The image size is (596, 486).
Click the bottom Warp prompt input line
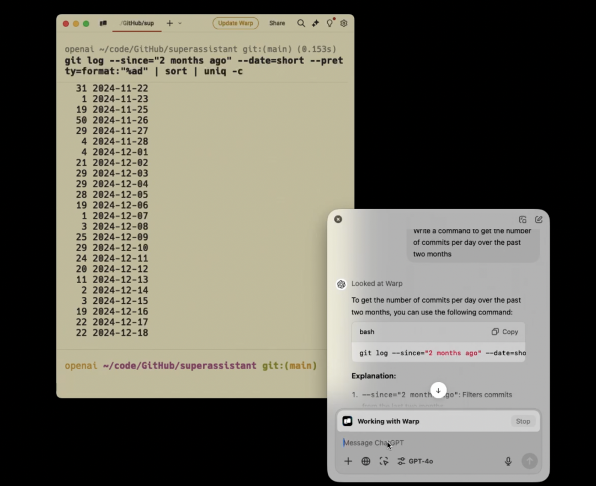[191, 366]
